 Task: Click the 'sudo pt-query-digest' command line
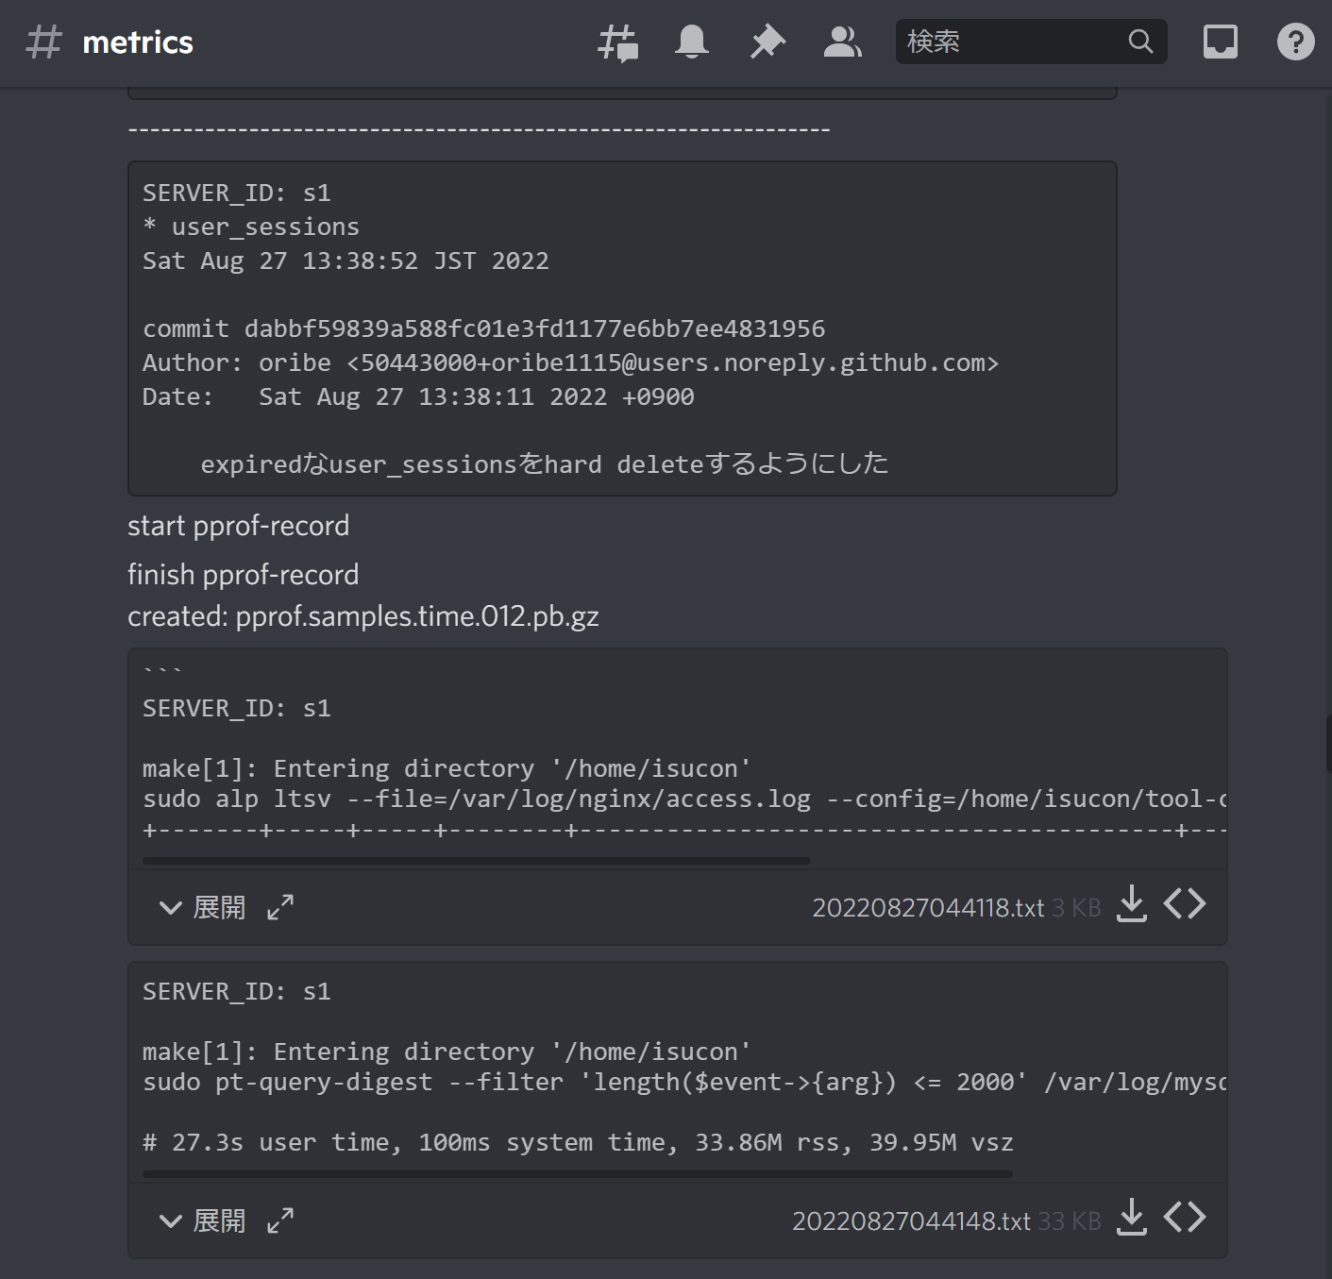click(684, 1082)
